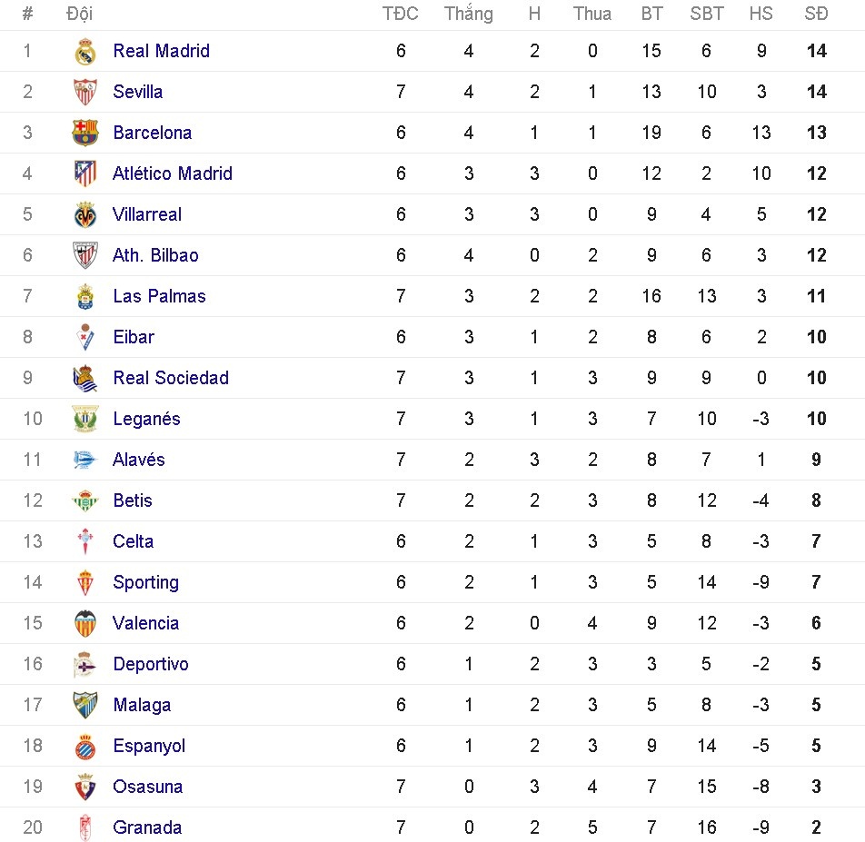
Task: Open the Ath. Bilbao team link
Action: [155, 255]
